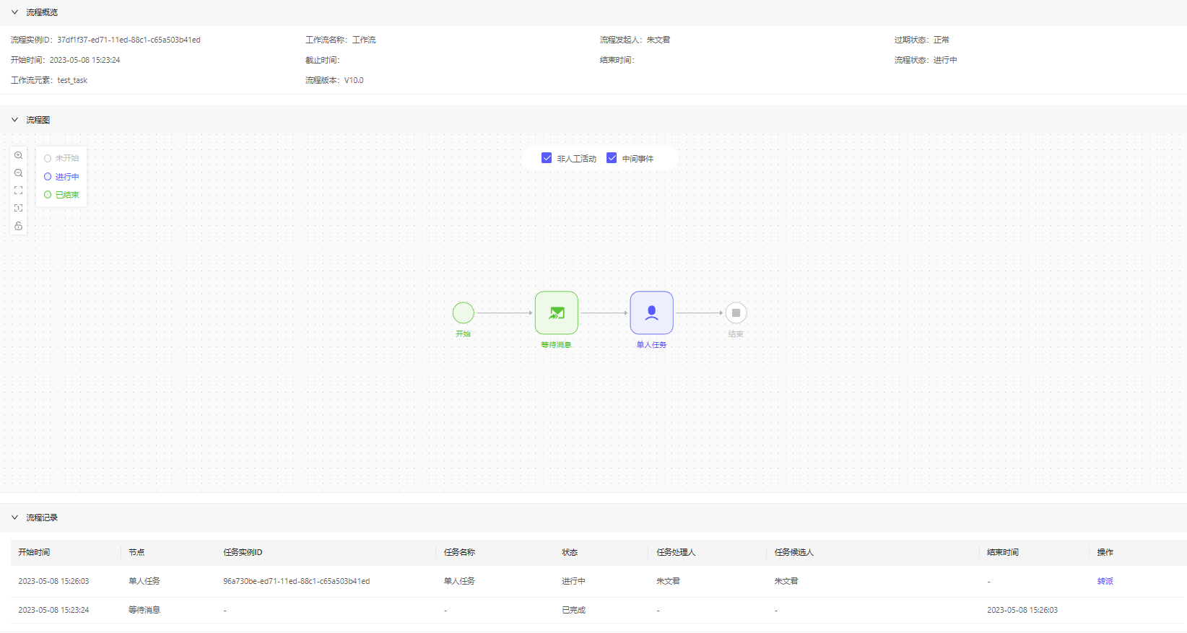Click the 进行中 legend indicator
1187x633 pixels.
point(61,177)
